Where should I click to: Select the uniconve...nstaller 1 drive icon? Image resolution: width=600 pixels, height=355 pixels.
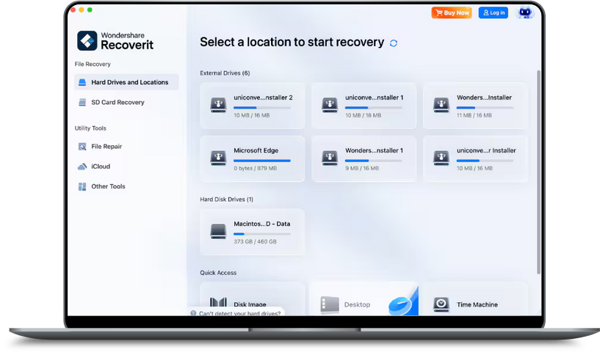coord(330,105)
